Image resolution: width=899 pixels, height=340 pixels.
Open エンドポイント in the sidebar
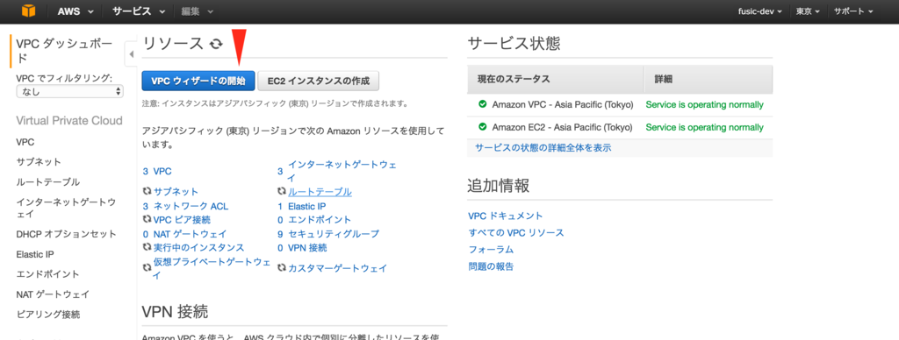[48, 274]
